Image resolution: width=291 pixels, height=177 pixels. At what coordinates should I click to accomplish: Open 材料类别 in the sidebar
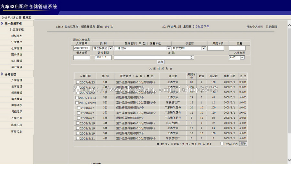point(17,36)
